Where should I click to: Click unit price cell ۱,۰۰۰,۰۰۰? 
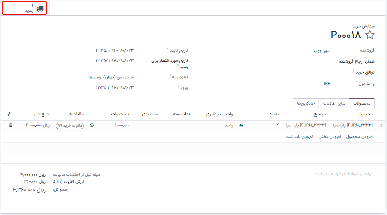point(122,125)
